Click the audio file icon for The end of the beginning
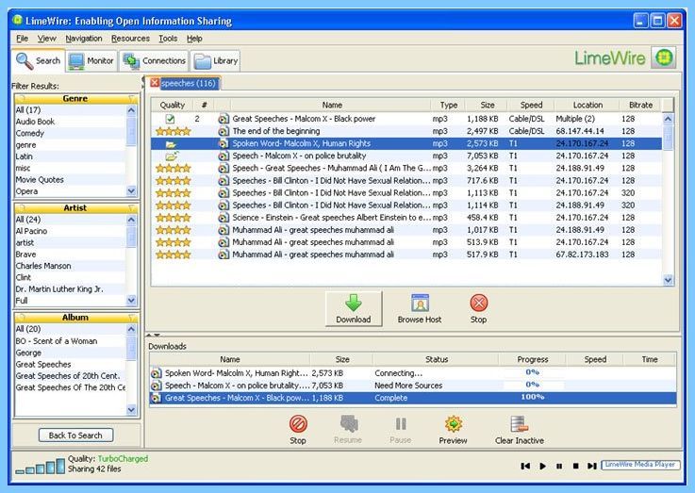This screenshot has height=493, width=695. click(223, 131)
